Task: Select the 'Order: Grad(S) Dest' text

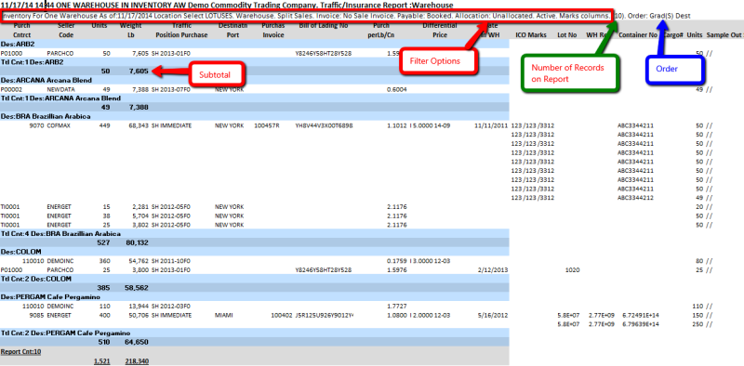Action: click(x=659, y=16)
